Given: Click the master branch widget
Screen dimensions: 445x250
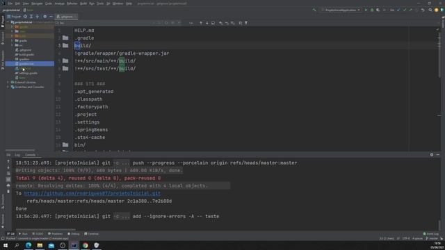Looking at the screenshot, I should click(432, 239).
